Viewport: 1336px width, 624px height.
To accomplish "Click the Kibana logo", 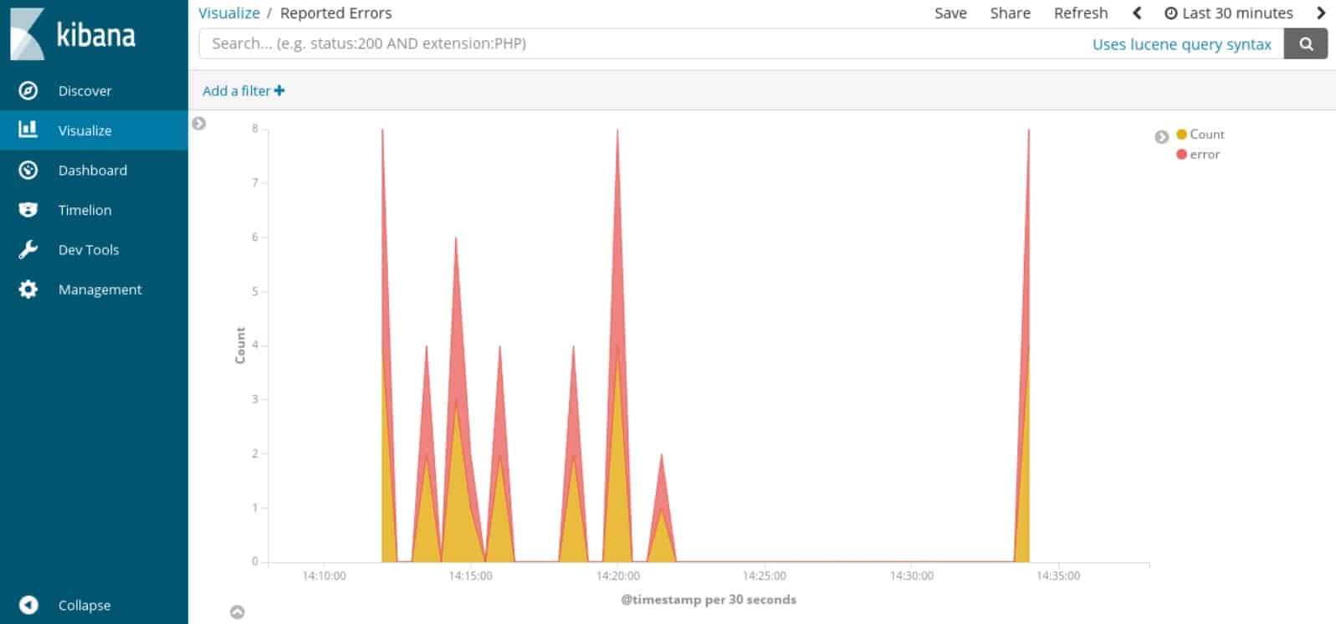I will coord(72,34).
